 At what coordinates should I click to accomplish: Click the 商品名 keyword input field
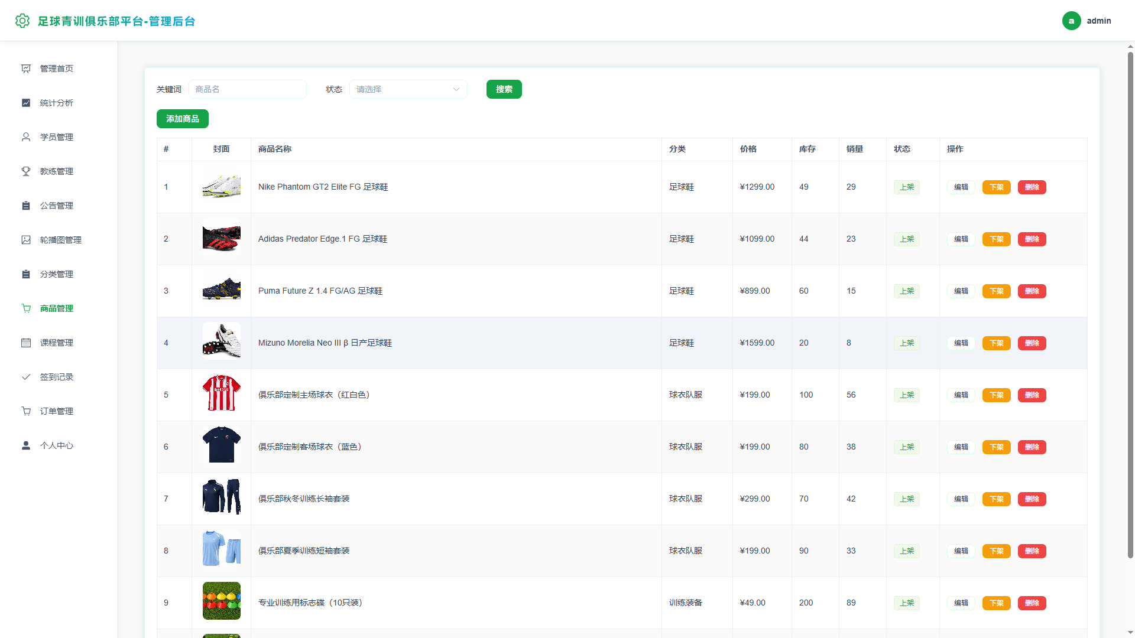point(248,89)
